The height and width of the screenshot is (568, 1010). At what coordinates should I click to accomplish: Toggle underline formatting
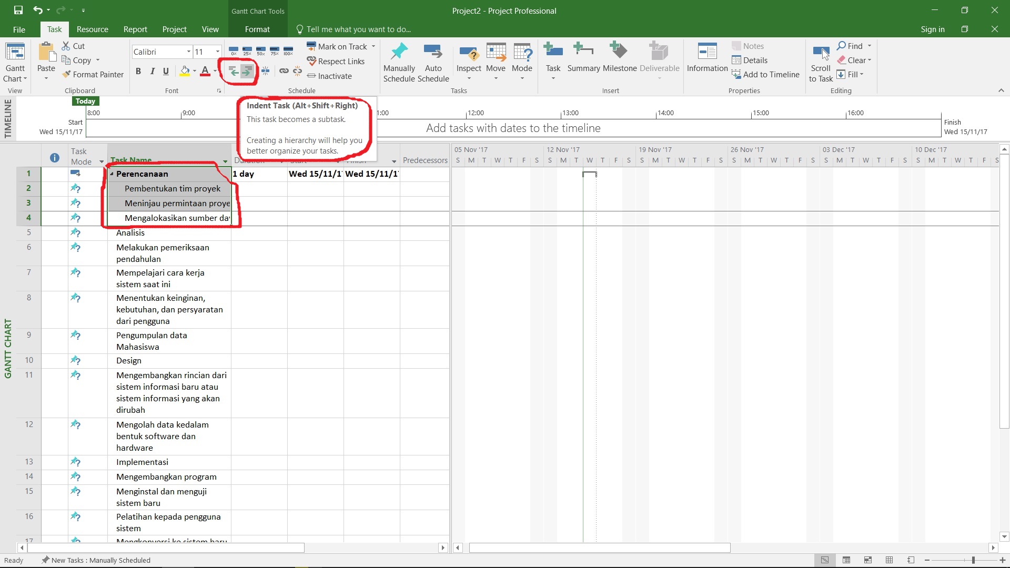[x=166, y=71]
